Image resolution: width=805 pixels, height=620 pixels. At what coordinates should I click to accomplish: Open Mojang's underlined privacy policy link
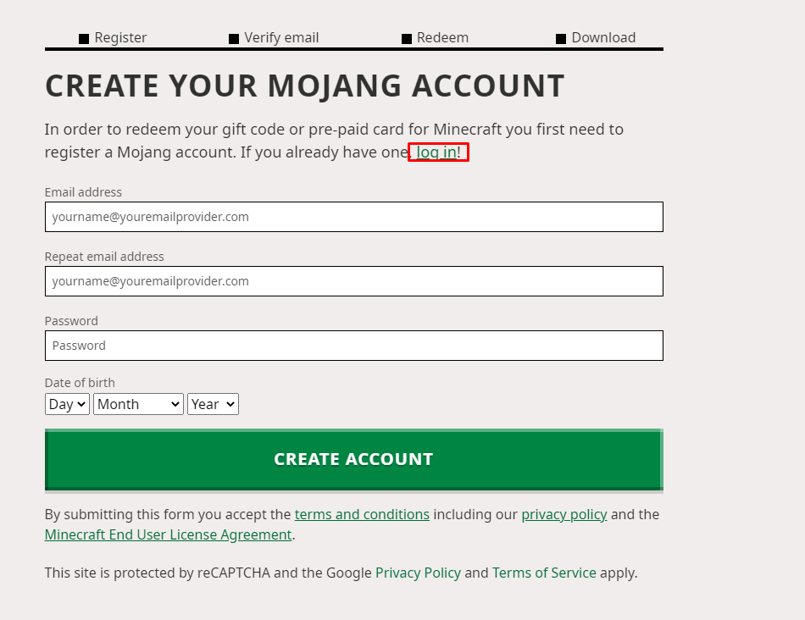563,514
